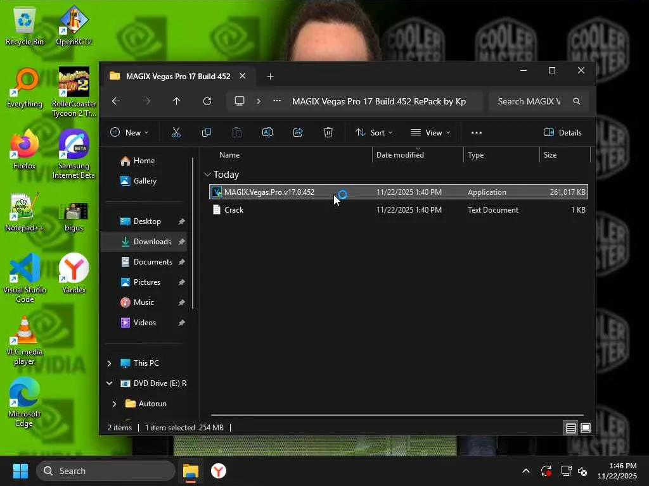Select MAGIX.Vegas.Pro.v17.0.452 application file
Image resolution: width=649 pixels, height=486 pixels.
399,192
